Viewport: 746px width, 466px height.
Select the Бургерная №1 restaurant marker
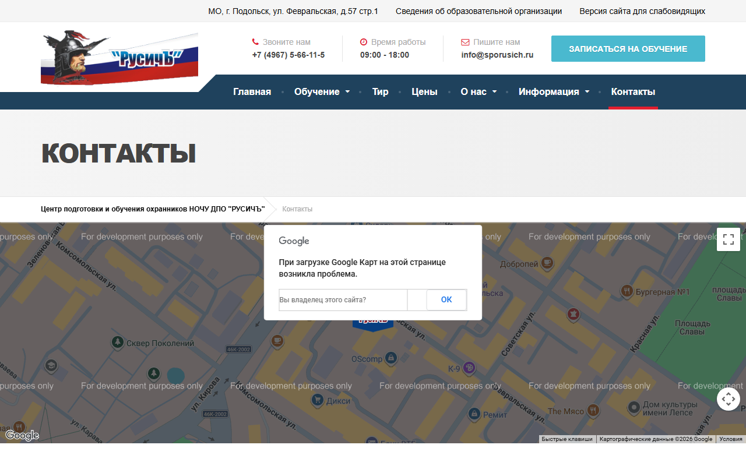tap(627, 291)
